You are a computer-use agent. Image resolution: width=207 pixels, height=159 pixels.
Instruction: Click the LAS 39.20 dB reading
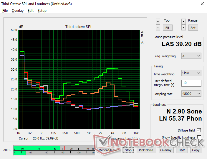tap(182, 44)
